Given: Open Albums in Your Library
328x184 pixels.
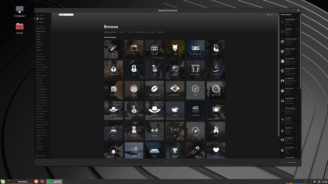Looking at the screenshot, I should (39, 37).
